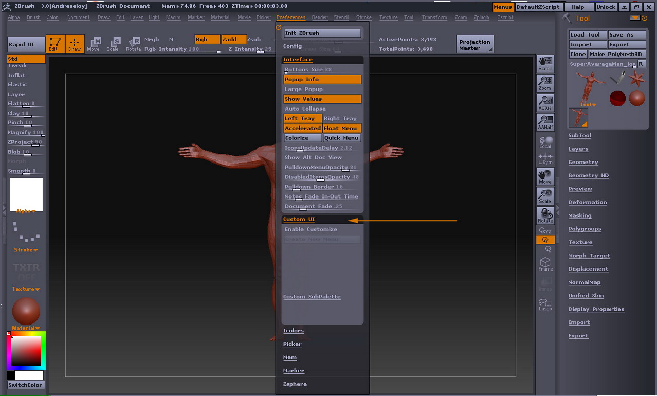The height and width of the screenshot is (396, 657).
Task: Click the Scroll canvas icon
Action: tap(545, 64)
